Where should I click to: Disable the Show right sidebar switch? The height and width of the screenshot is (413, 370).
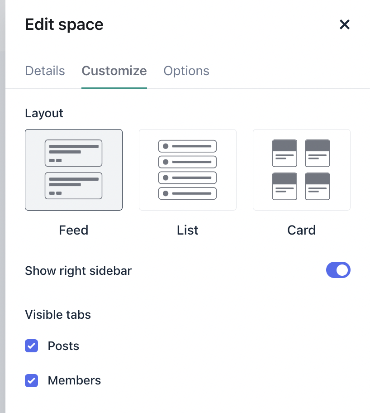338,270
